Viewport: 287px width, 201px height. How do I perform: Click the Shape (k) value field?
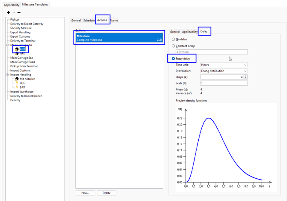222,77
